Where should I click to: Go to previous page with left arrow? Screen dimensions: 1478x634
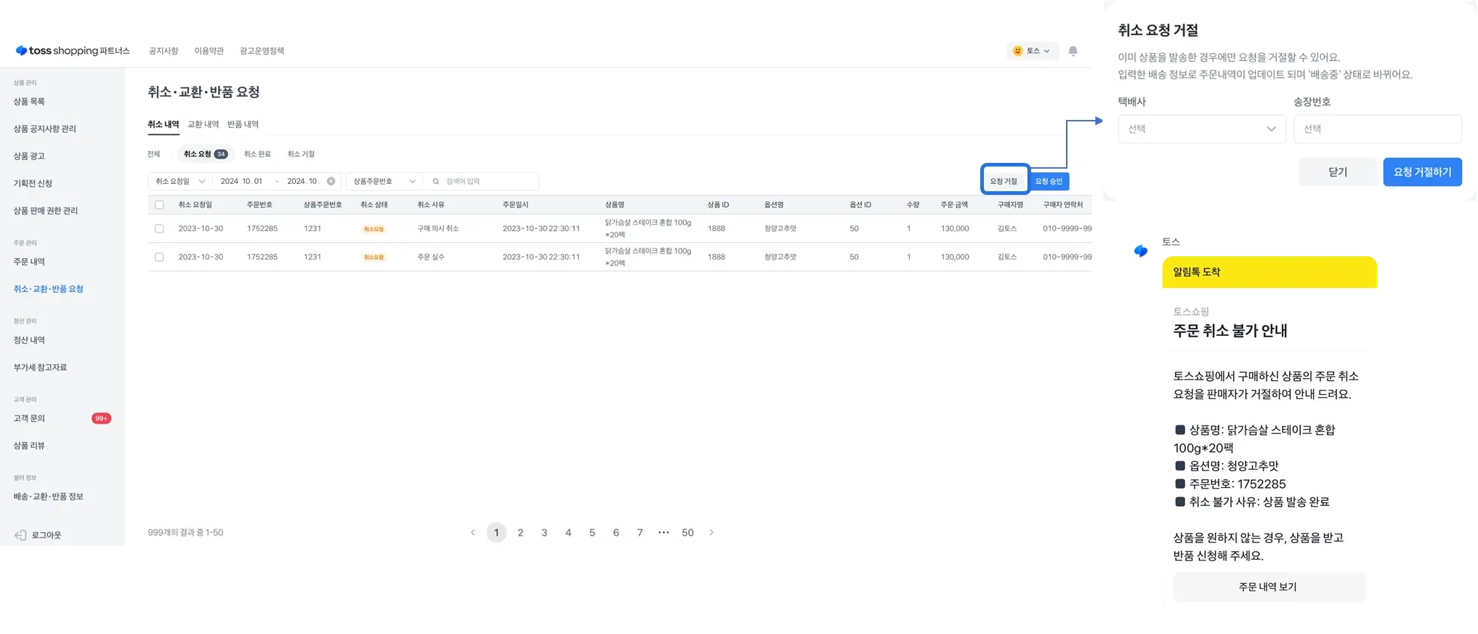click(473, 532)
